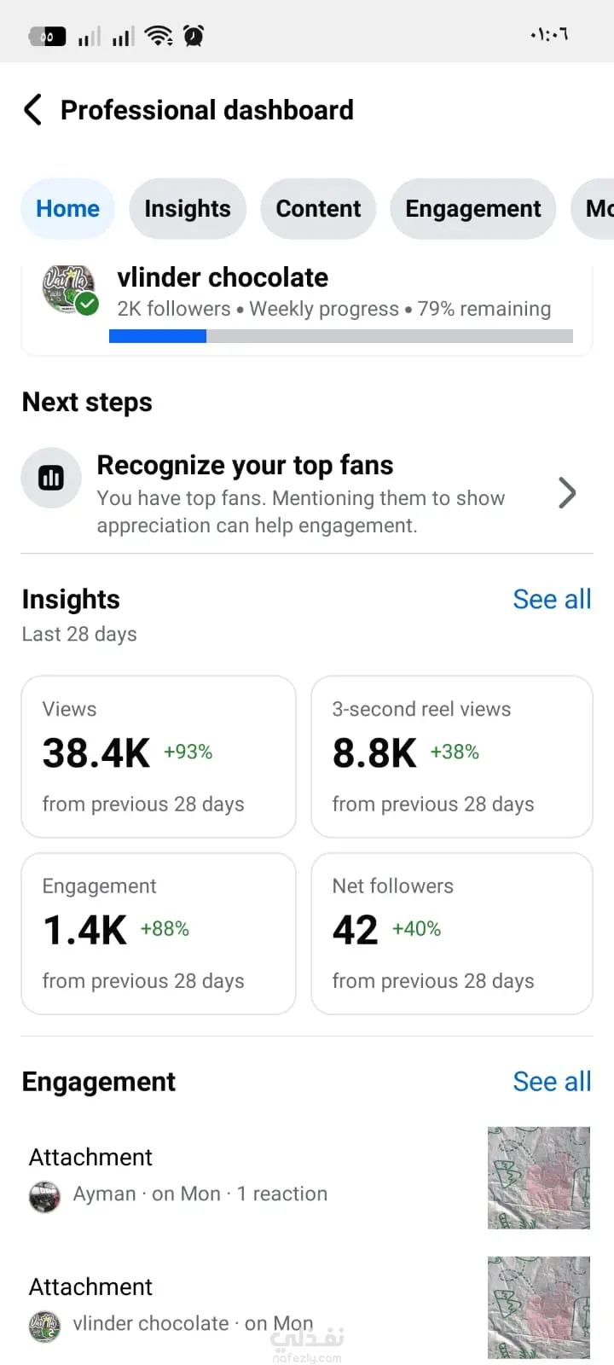Open the Engagement tab
Viewport: 614px width, 1365px height.
[472, 209]
